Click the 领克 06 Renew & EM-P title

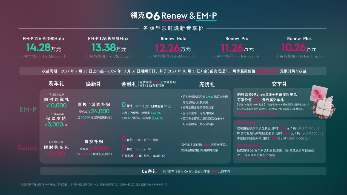[x=173, y=16]
